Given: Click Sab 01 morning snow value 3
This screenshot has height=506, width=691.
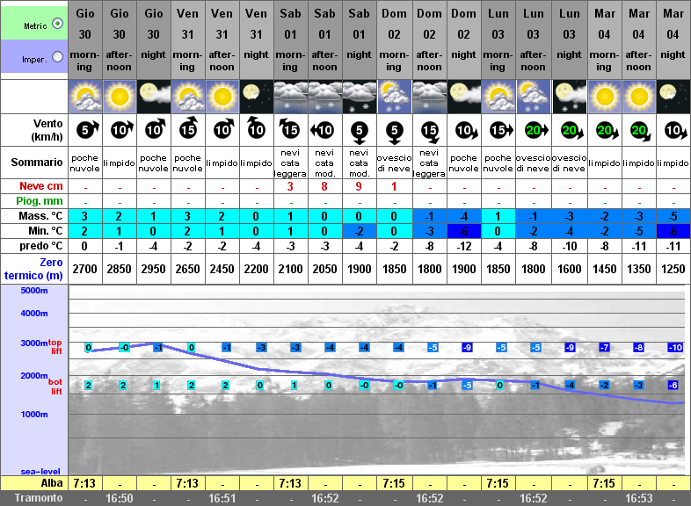Looking at the screenshot, I should (x=290, y=186).
